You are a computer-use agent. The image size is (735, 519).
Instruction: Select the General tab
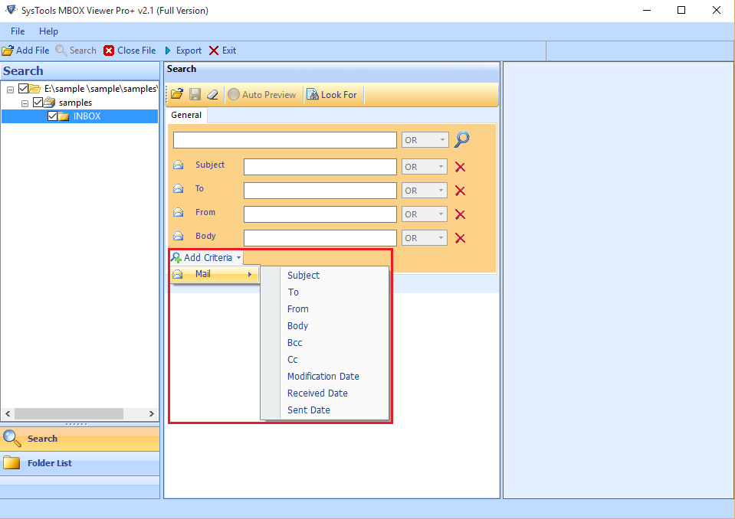click(x=186, y=115)
